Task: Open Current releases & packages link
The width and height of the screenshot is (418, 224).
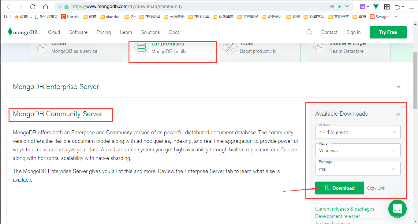Action: (x=345, y=209)
